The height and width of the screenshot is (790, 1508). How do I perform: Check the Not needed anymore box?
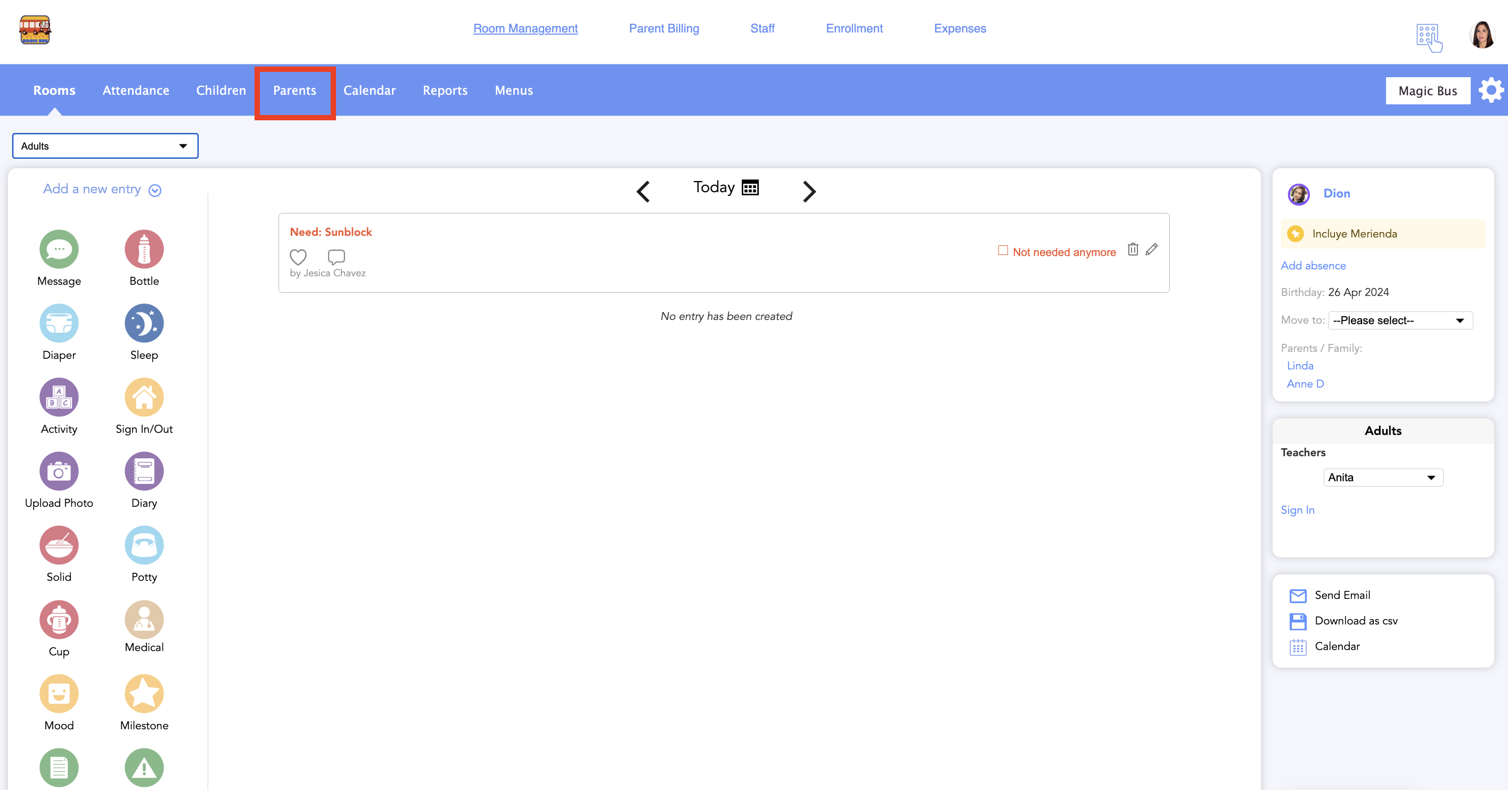[1003, 250]
